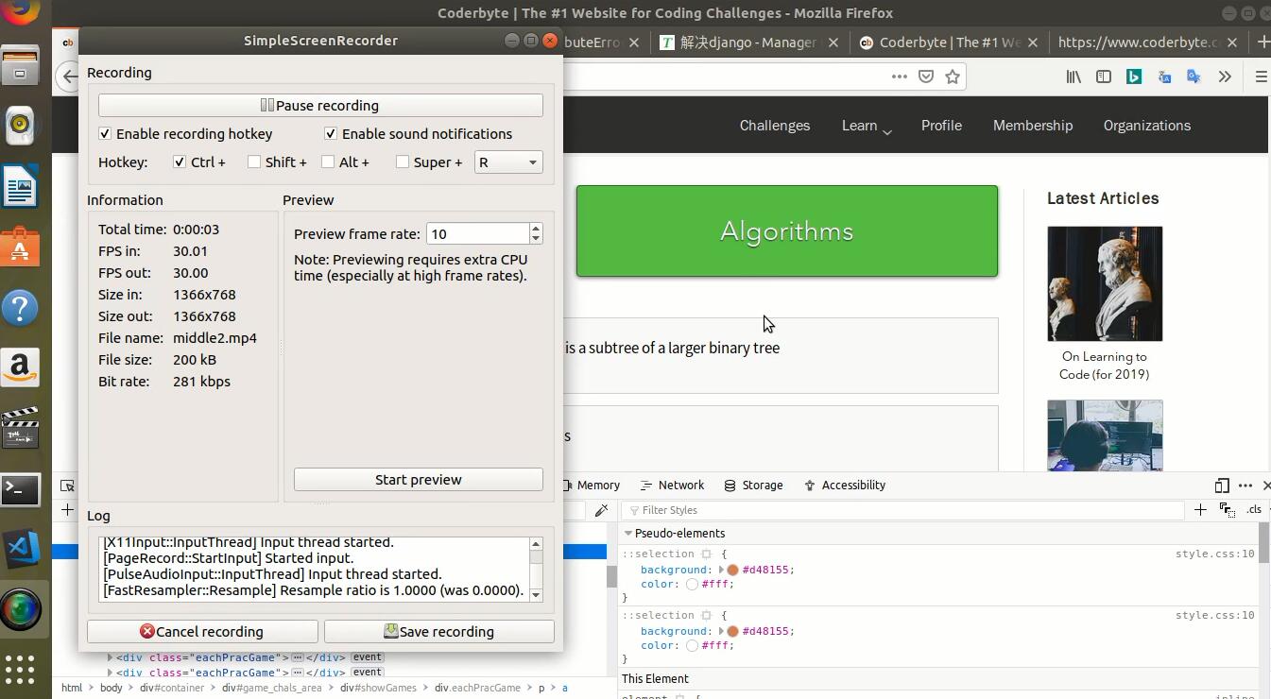This screenshot has height=699, width=1271.
Task: Show Firefox sidebars icon
Action: [1103, 77]
